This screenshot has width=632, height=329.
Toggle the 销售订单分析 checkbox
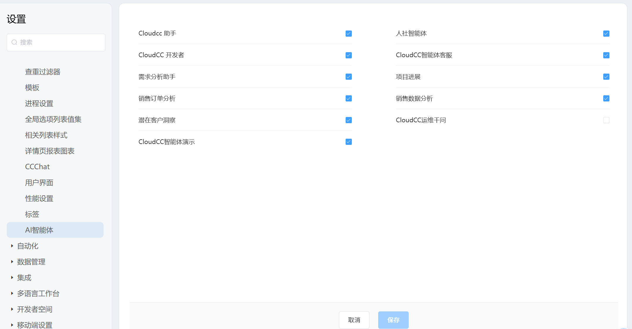(349, 99)
